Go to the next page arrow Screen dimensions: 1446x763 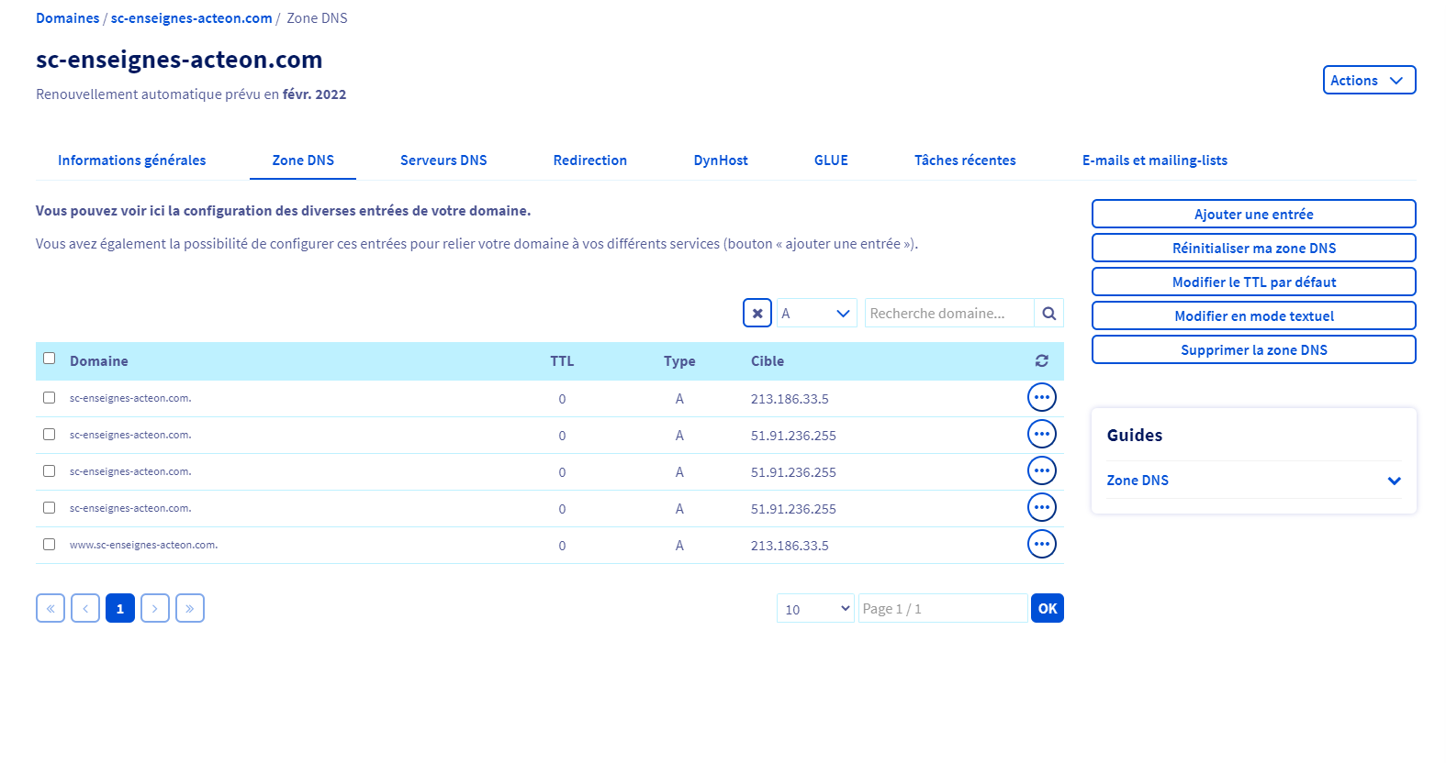click(x=155, y=608)
